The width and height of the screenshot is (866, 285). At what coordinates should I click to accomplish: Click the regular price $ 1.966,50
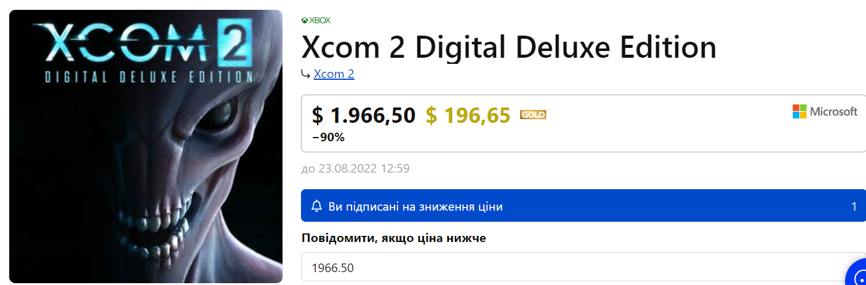pos(363,115)
